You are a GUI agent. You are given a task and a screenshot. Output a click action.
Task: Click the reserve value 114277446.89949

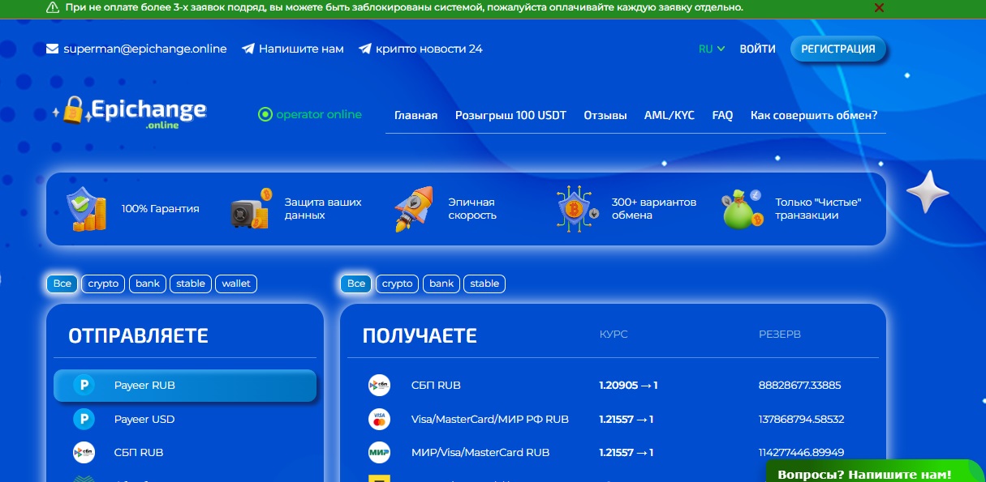(x=802, y=453)
